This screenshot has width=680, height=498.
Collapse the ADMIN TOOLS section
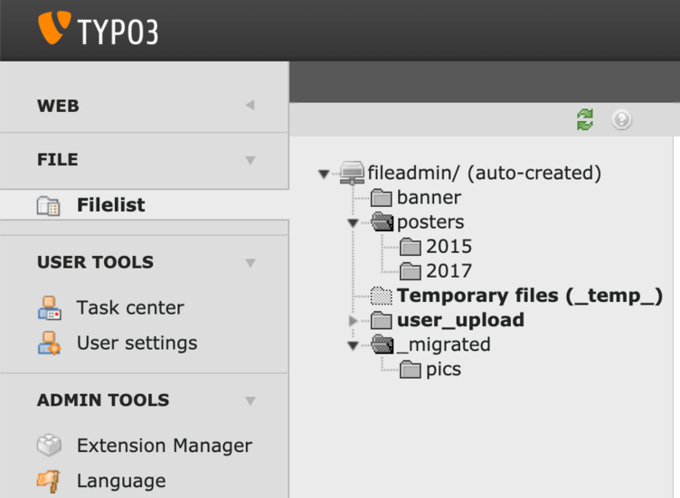(x=250, y=400)
